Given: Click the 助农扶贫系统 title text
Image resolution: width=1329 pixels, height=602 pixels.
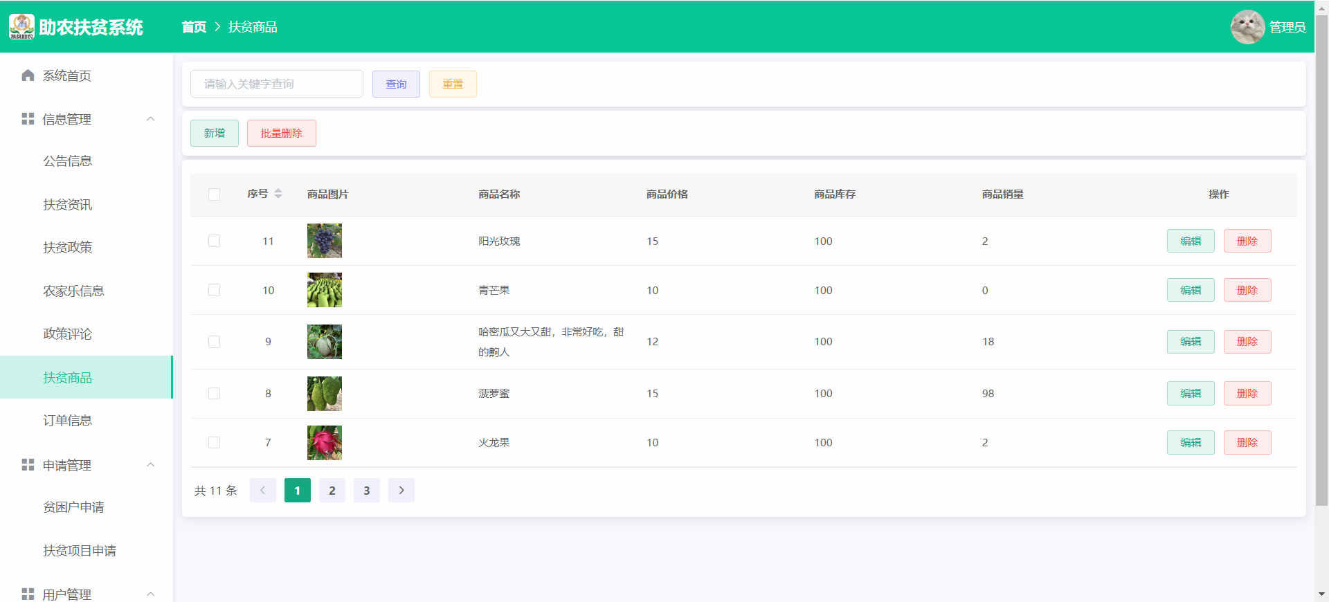Looking at the screenshot, I should pyautogui.click(x=91, y=27).
